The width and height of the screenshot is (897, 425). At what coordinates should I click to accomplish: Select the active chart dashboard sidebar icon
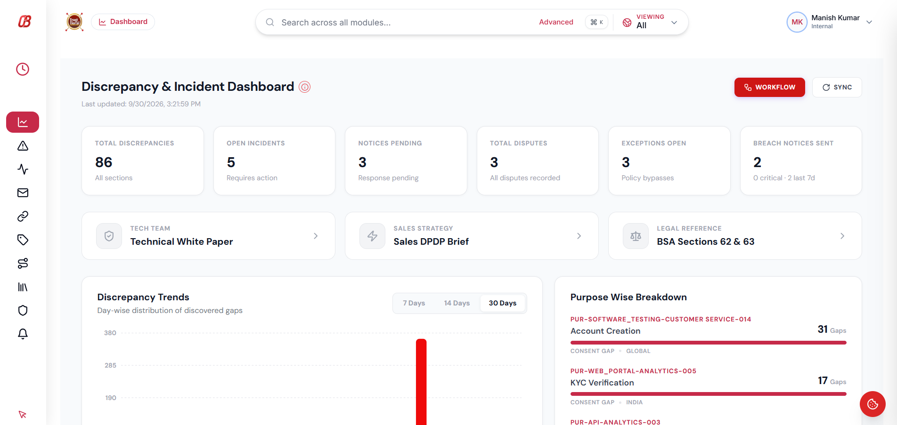(23, 122)
